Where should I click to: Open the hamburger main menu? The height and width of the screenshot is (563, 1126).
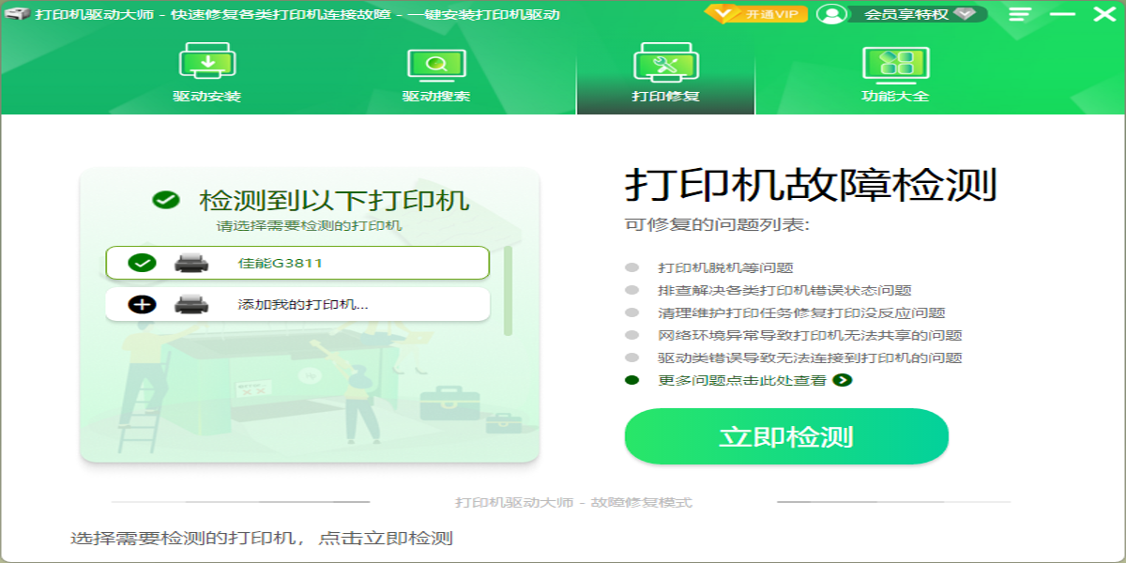[x=1020, y=14]
